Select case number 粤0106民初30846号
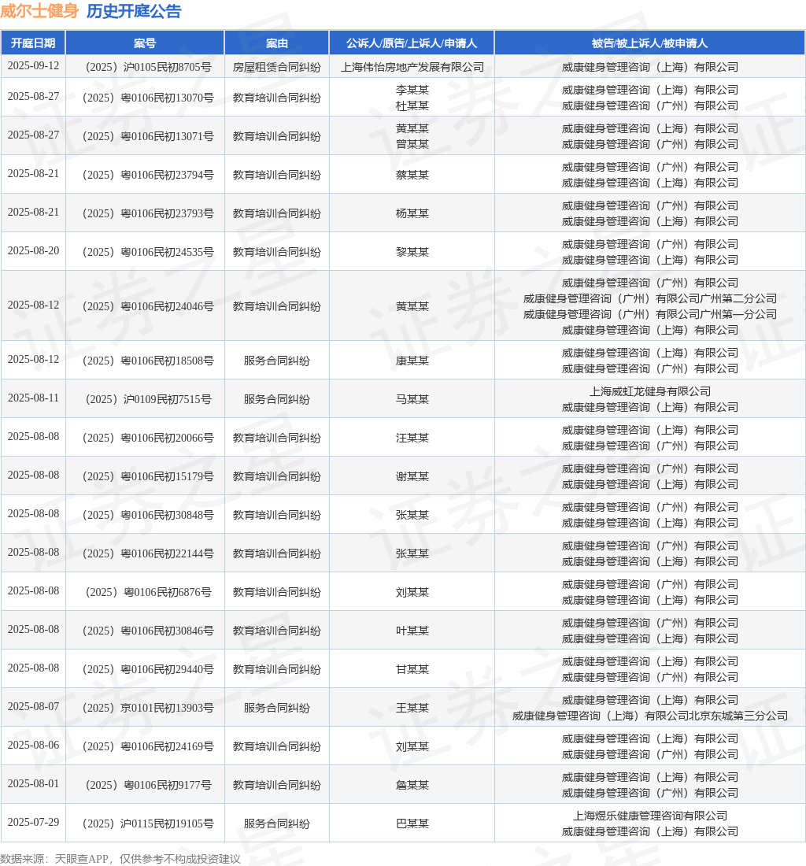Image resolution: width=806 pixels, height=866 pixels. click(x=148, y=632)
